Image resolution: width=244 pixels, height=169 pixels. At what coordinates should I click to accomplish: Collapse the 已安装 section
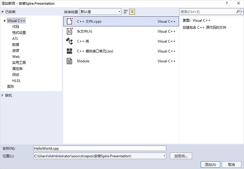point(2,12)
